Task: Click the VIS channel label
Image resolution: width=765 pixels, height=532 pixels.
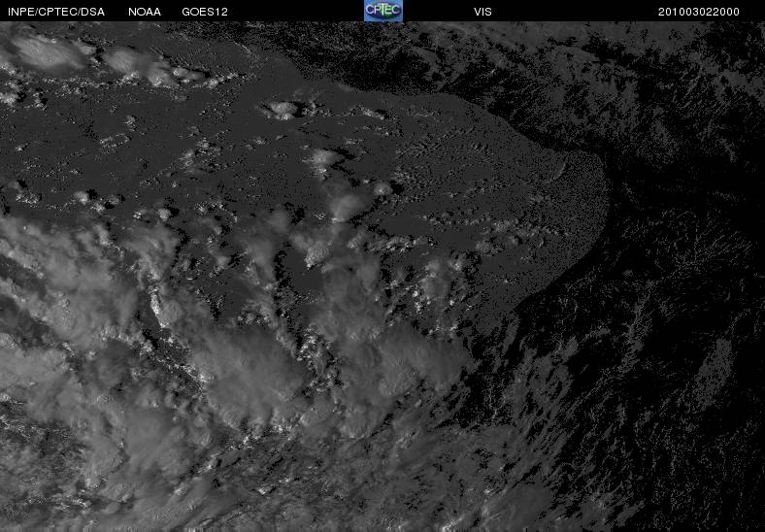Action: coord(482,12)
